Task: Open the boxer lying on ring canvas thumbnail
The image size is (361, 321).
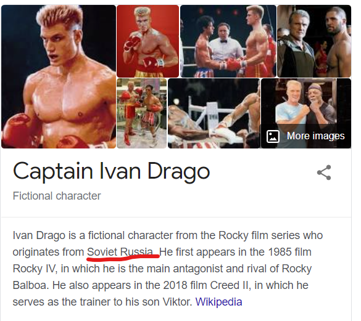Action: (214, 113)
